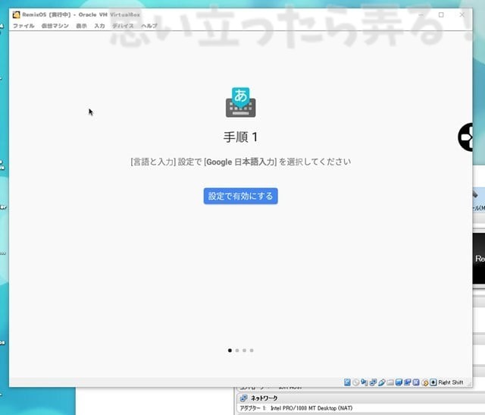Maximize the RemixOS VirtualBox window

(x=441, y=14)
